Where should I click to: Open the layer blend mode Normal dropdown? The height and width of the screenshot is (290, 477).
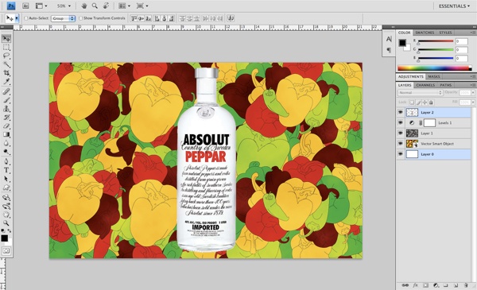point(420,92)
